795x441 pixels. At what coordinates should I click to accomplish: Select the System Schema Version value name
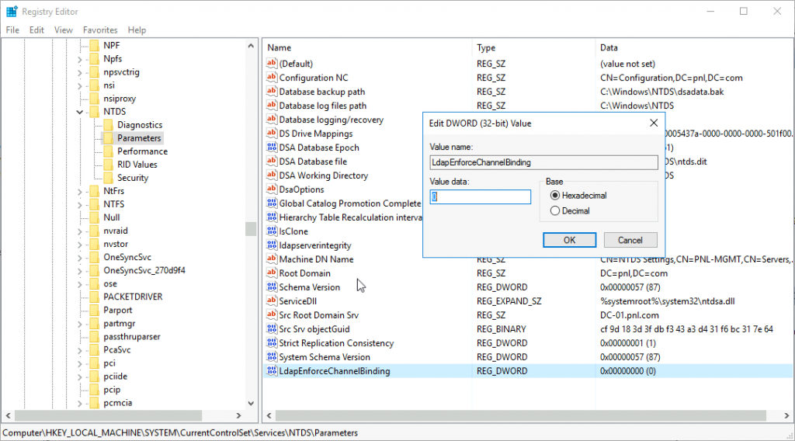coord(325,357)
